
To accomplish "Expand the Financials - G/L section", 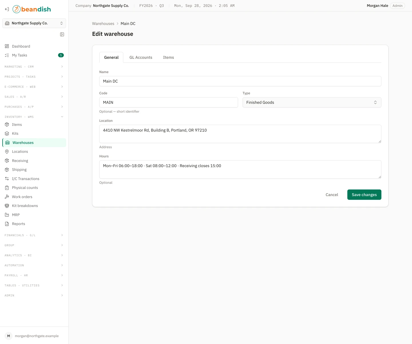I will click(34, 235).
